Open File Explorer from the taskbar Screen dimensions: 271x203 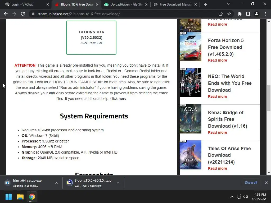tap(20, 197)
